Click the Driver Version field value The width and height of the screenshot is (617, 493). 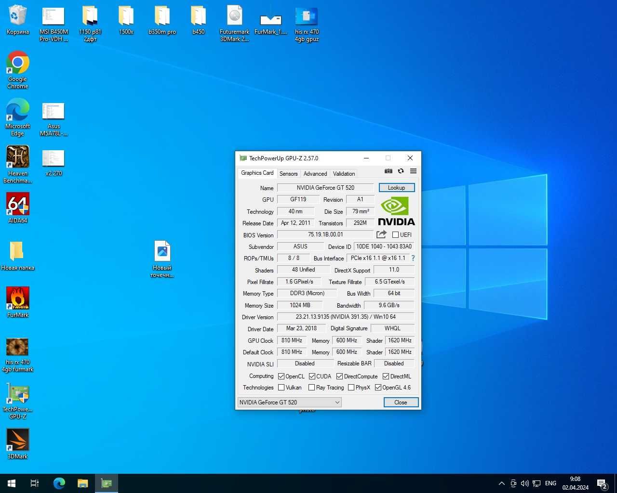(346, 317)
